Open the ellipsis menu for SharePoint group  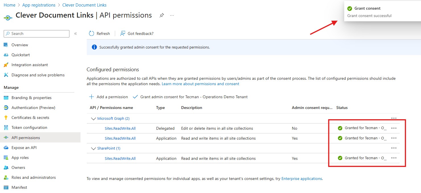394,148
